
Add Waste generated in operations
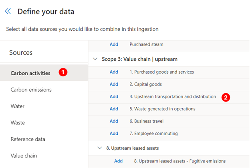pos(114,109)
